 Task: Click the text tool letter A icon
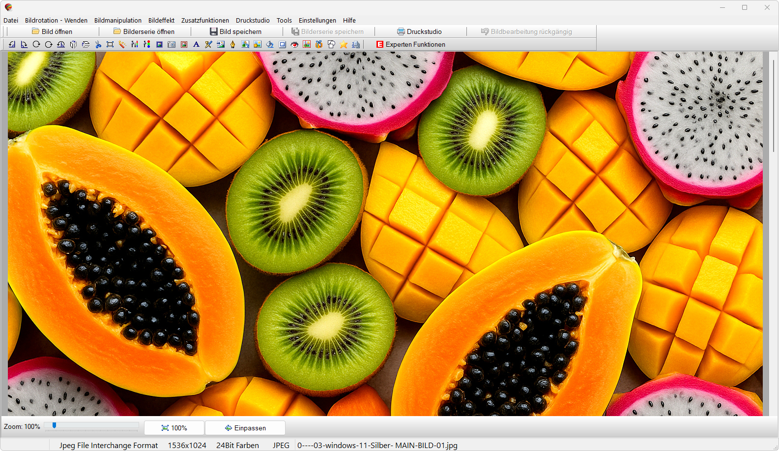click(196, 45)
